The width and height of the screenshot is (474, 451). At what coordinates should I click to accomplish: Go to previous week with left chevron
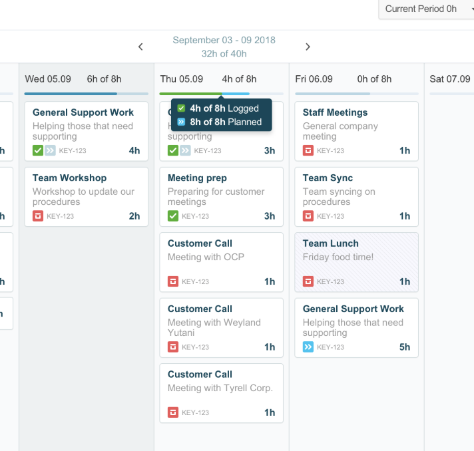140,47
